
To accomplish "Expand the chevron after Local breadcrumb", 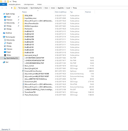I will [71, 8].
